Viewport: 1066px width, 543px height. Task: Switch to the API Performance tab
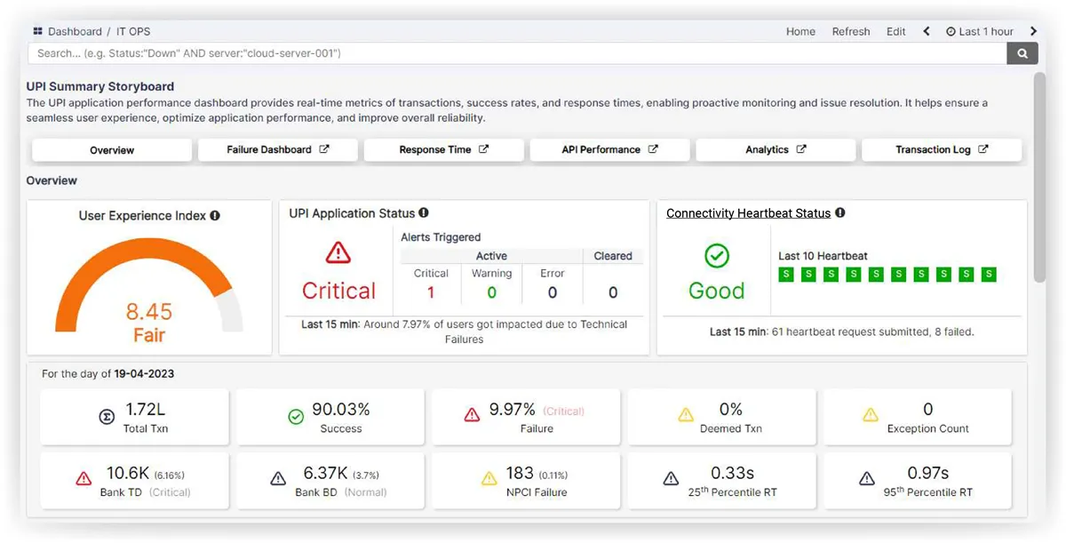pyautogui.click(x=609, y=150)
